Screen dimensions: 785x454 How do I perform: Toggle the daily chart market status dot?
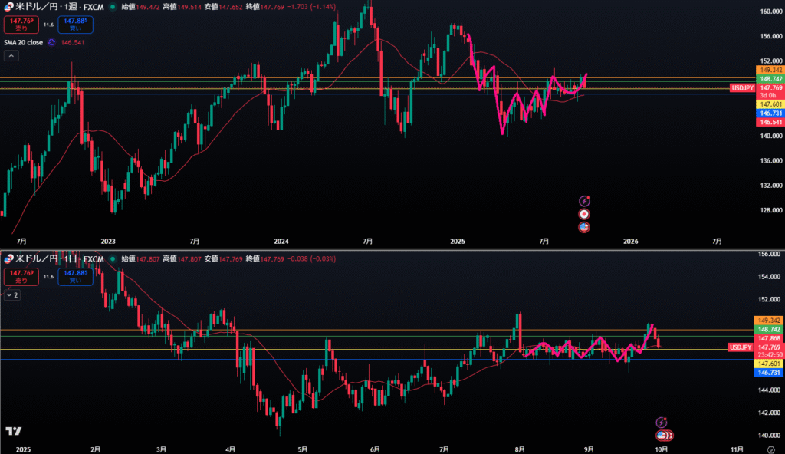[113, 259]
